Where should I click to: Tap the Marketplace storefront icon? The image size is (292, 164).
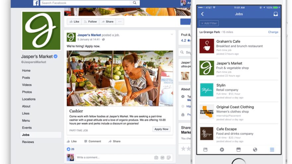(x=238, y=149)
